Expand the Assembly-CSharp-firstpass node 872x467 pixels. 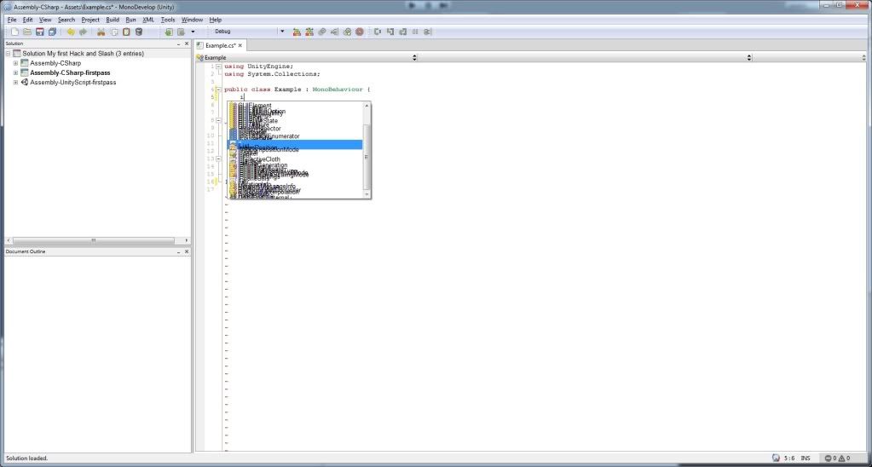click(15, 72)
